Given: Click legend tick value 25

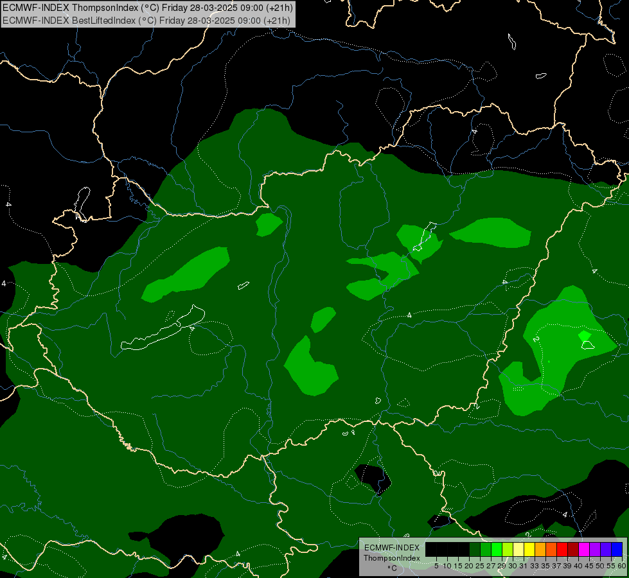Looking at the screenshot, I should point(480,566).
